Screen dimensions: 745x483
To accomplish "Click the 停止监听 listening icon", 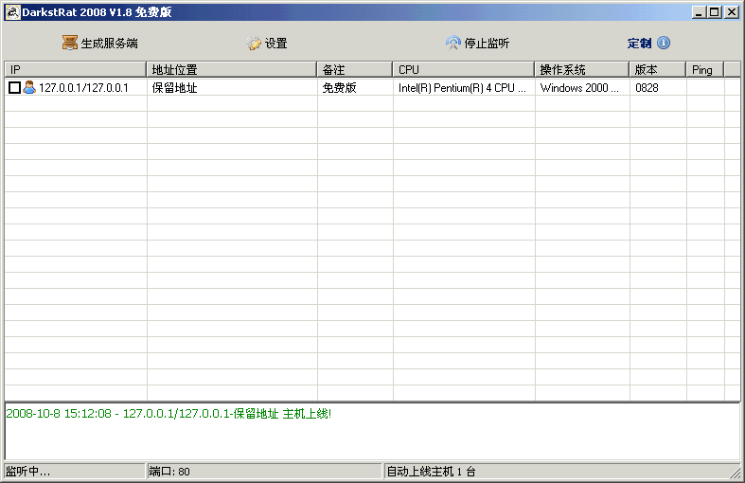I will 453,44.
